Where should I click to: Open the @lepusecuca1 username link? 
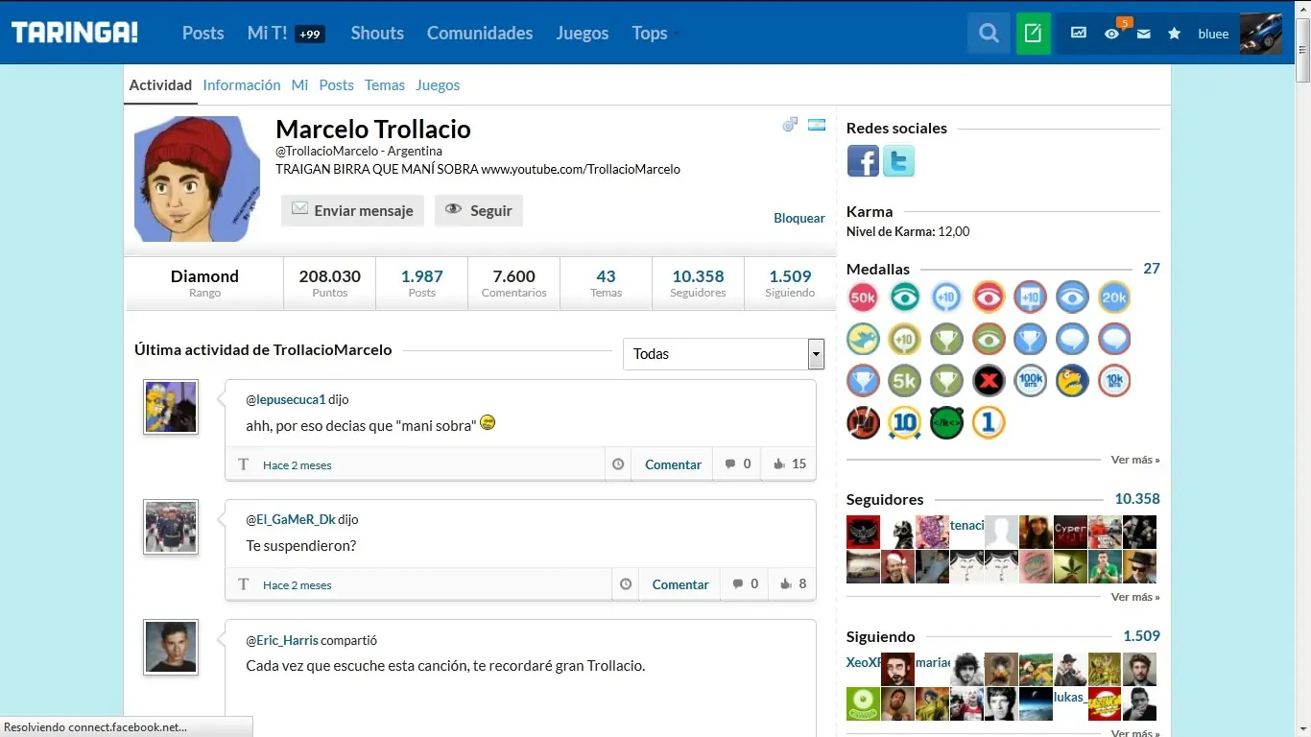pos(286,399)
